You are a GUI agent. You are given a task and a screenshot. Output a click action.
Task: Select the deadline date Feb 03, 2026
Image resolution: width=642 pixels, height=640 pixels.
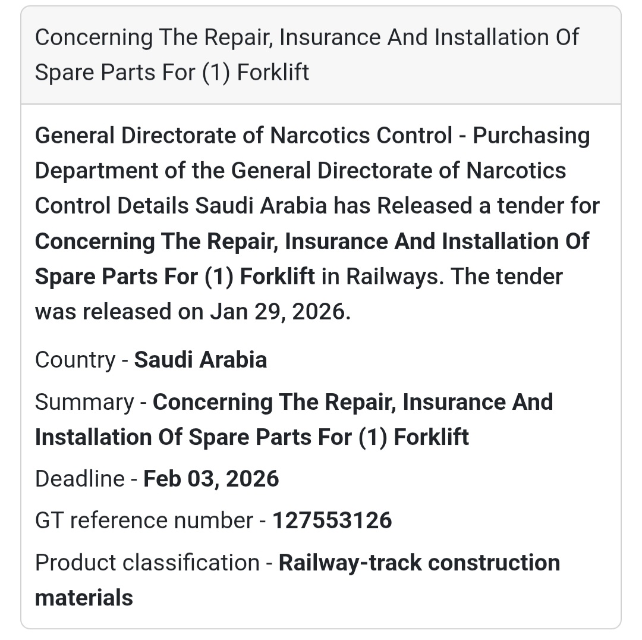pos(211,479)
